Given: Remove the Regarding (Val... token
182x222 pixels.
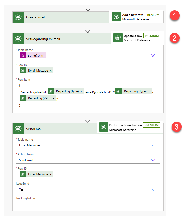Looking at the screenshot, I should [53, 98].
